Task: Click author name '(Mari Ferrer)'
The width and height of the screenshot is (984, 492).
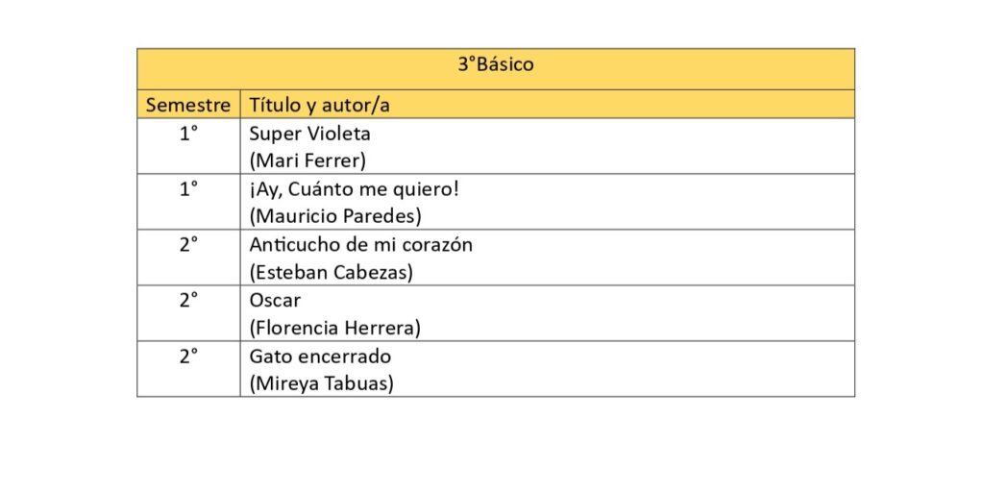Action: (307, 160)
